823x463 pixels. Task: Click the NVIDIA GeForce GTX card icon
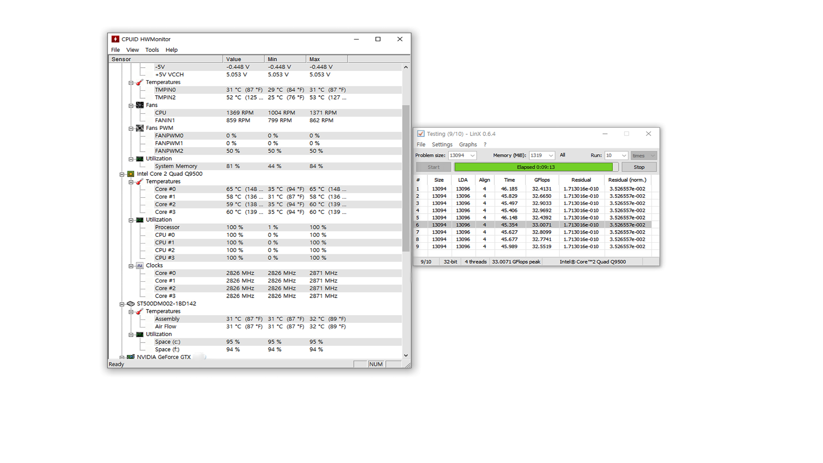[131, 357]
